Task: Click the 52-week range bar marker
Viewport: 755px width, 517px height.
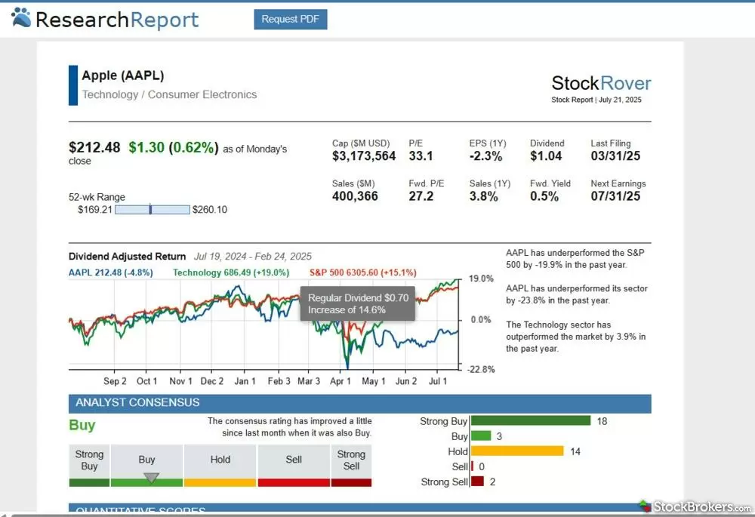Action: tap(150, 209)
